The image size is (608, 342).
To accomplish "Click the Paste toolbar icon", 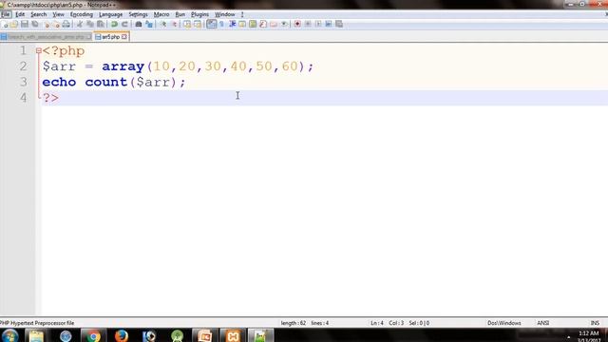I will pos(101,24).
